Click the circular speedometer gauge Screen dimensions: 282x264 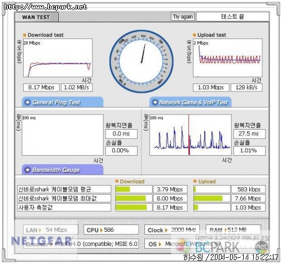coord(142,61)
